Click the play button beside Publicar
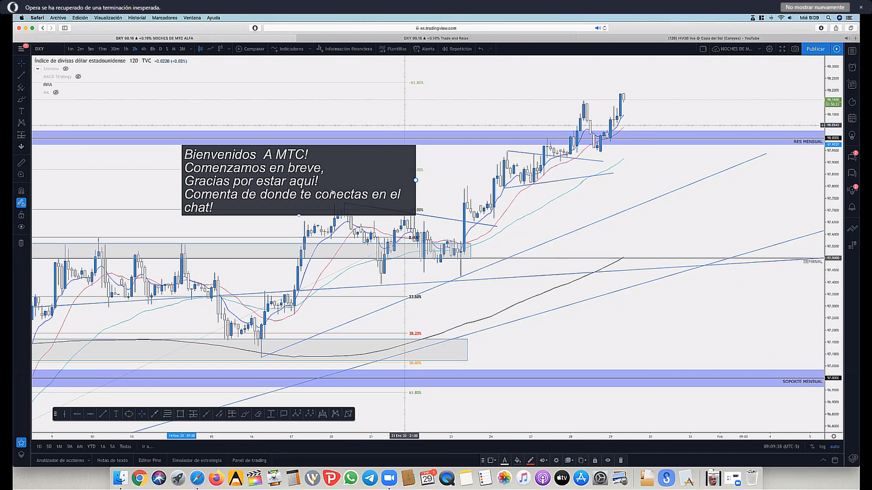 [x=836, y=49]
